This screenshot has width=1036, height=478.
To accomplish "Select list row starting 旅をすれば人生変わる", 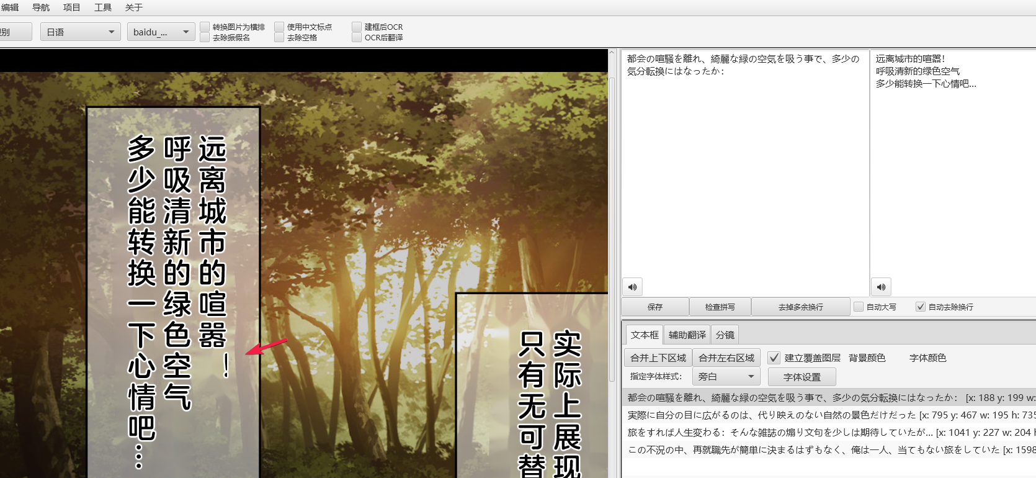I will (829, 432).
